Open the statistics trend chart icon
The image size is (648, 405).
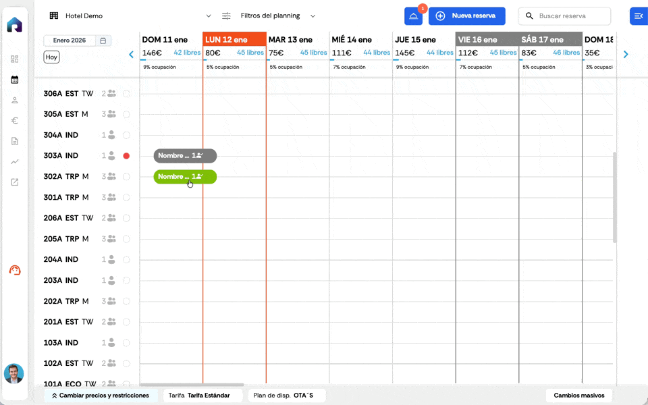[15, 161]
